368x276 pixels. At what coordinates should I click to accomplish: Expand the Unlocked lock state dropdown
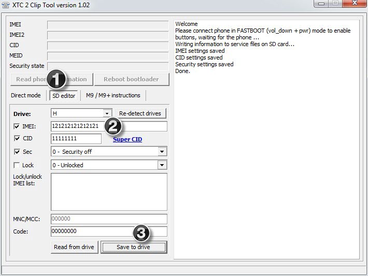(x=162, y=165)
